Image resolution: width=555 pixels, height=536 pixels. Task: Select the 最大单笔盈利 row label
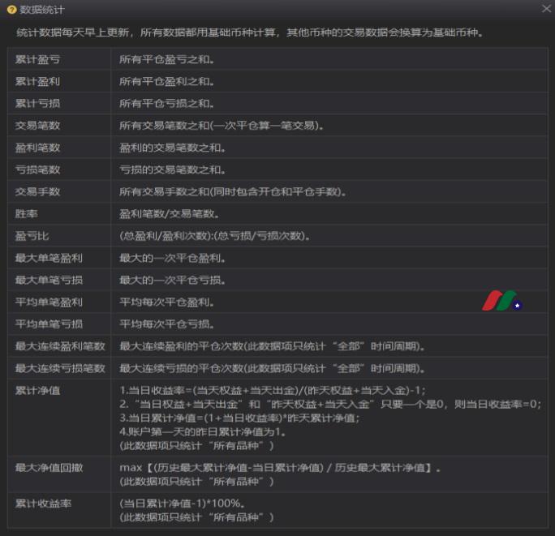click(x=49, y=258)
